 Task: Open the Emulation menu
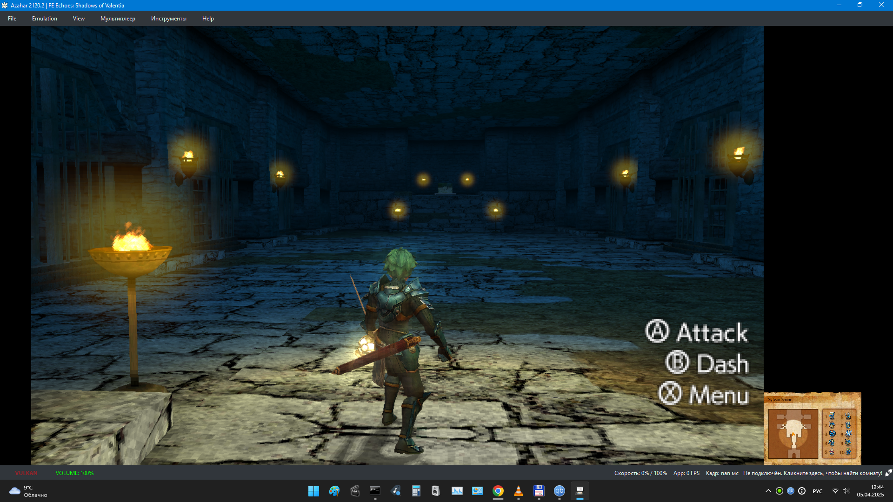(x=45, y=19)
